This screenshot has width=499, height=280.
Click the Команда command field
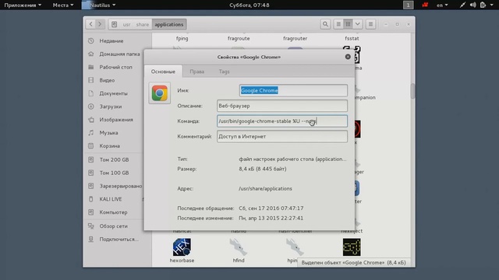click(x=282, y=121)
